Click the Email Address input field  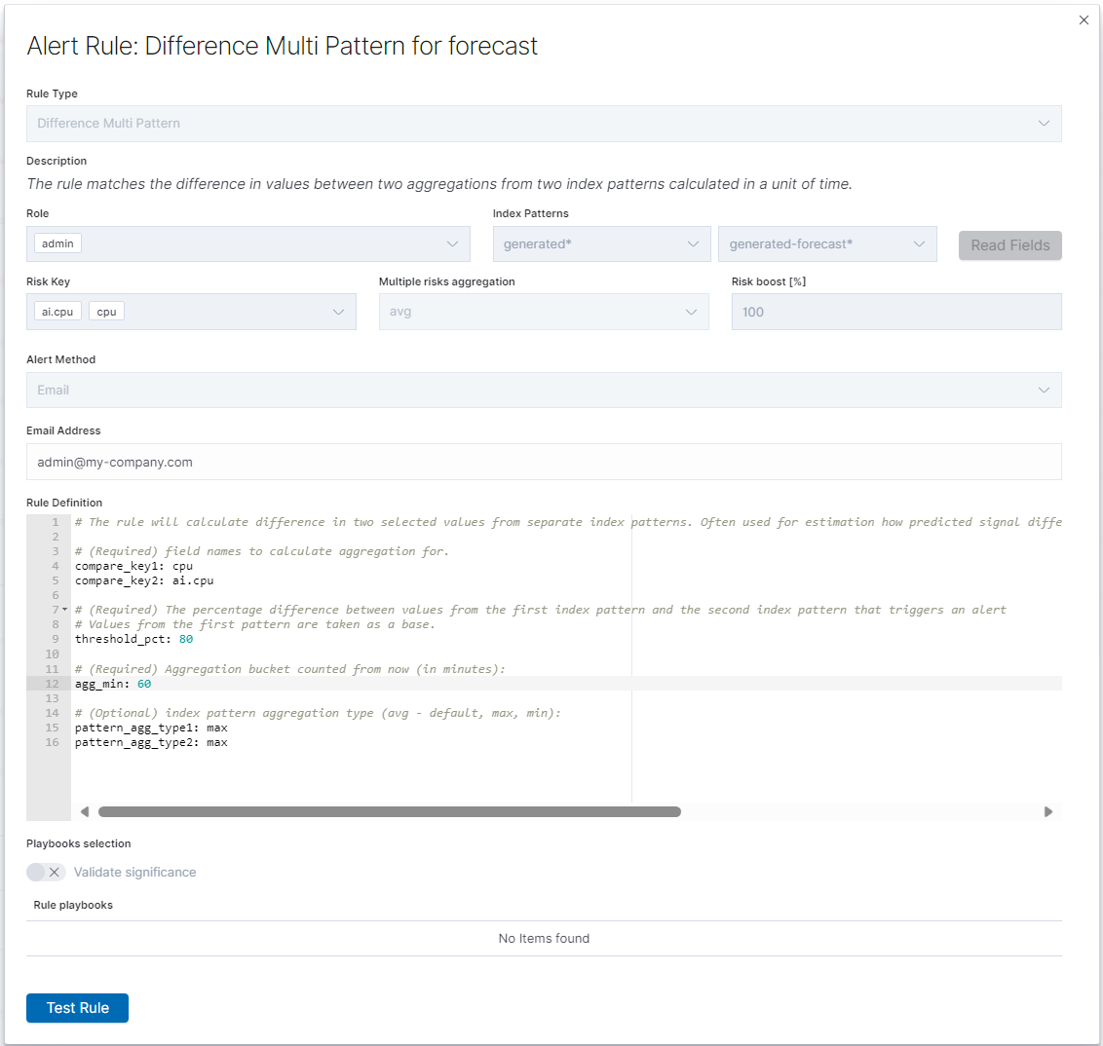[544, 462]
